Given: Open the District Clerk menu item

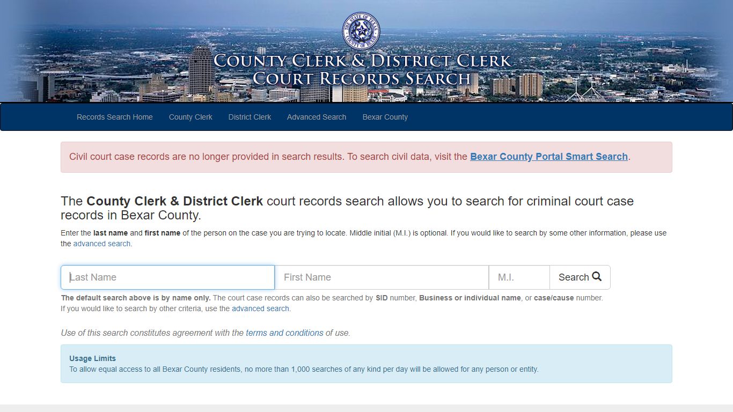Looking at the screenshot, I should point(250,117).
